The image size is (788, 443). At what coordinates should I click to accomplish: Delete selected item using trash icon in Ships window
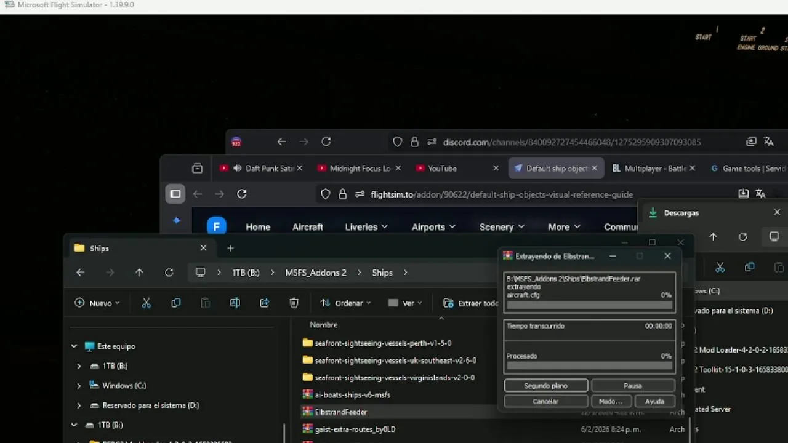coord(294,303)
